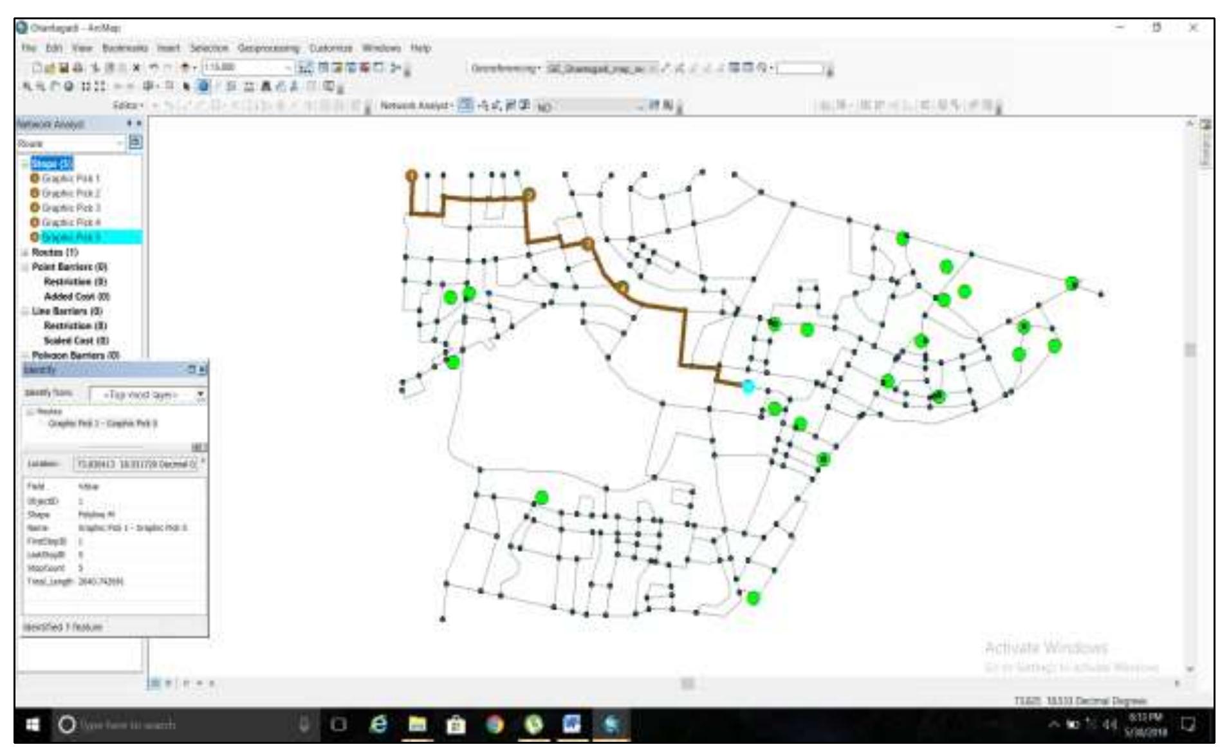
Task: Open the Georeferencing dropdown menu
Action: [505, 68]
